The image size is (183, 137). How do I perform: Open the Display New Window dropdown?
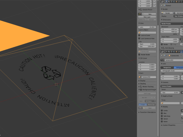tap(178, 16)
